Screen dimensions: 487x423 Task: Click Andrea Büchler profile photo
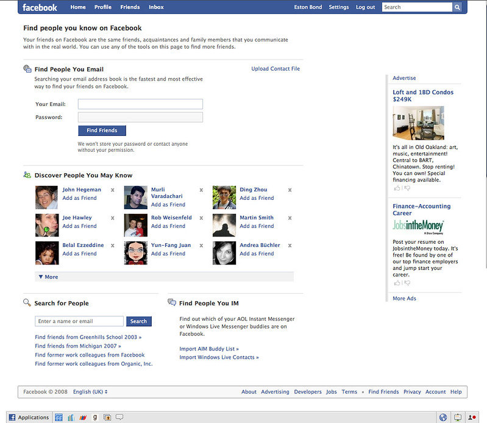(224, 253)
